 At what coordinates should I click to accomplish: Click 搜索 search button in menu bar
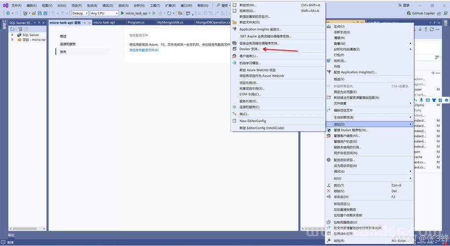coord(223,5)
